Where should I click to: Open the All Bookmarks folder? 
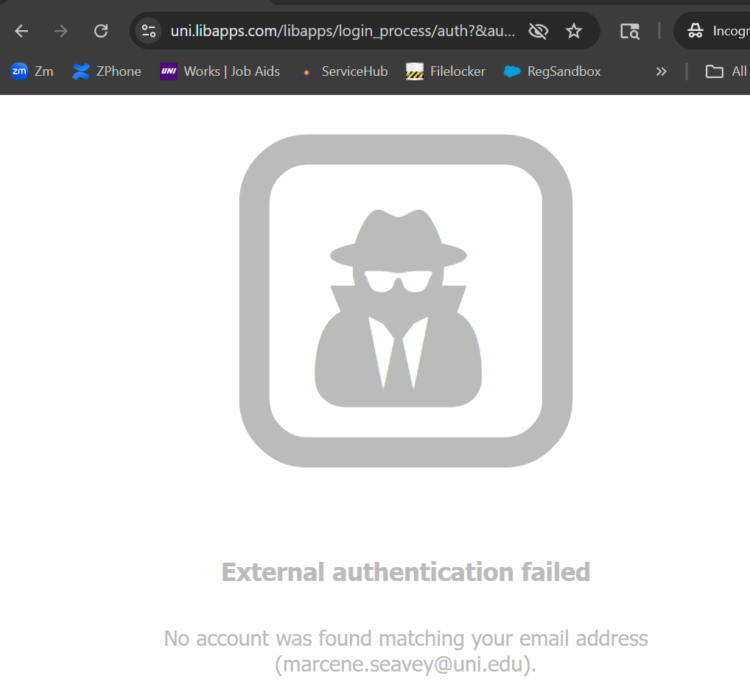(726, 71)
